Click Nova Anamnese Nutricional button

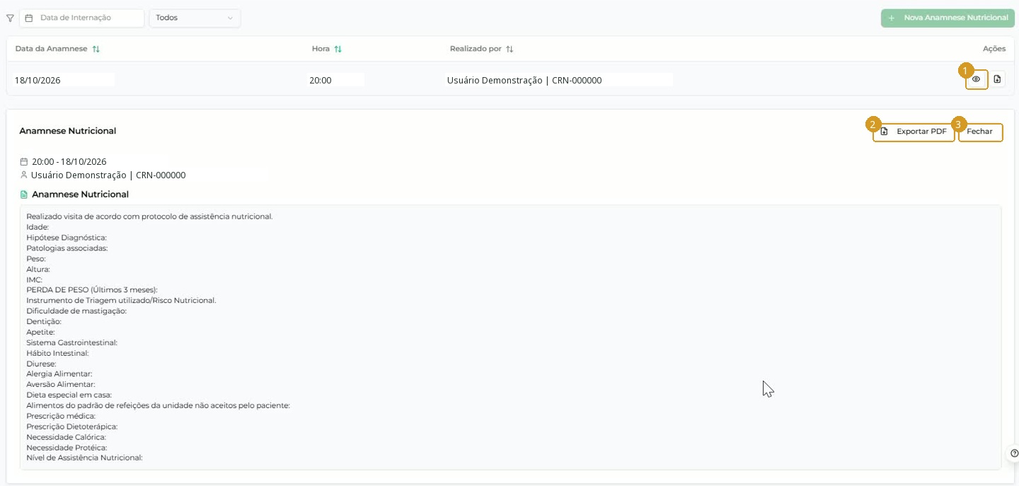click(x=948, y=18)
